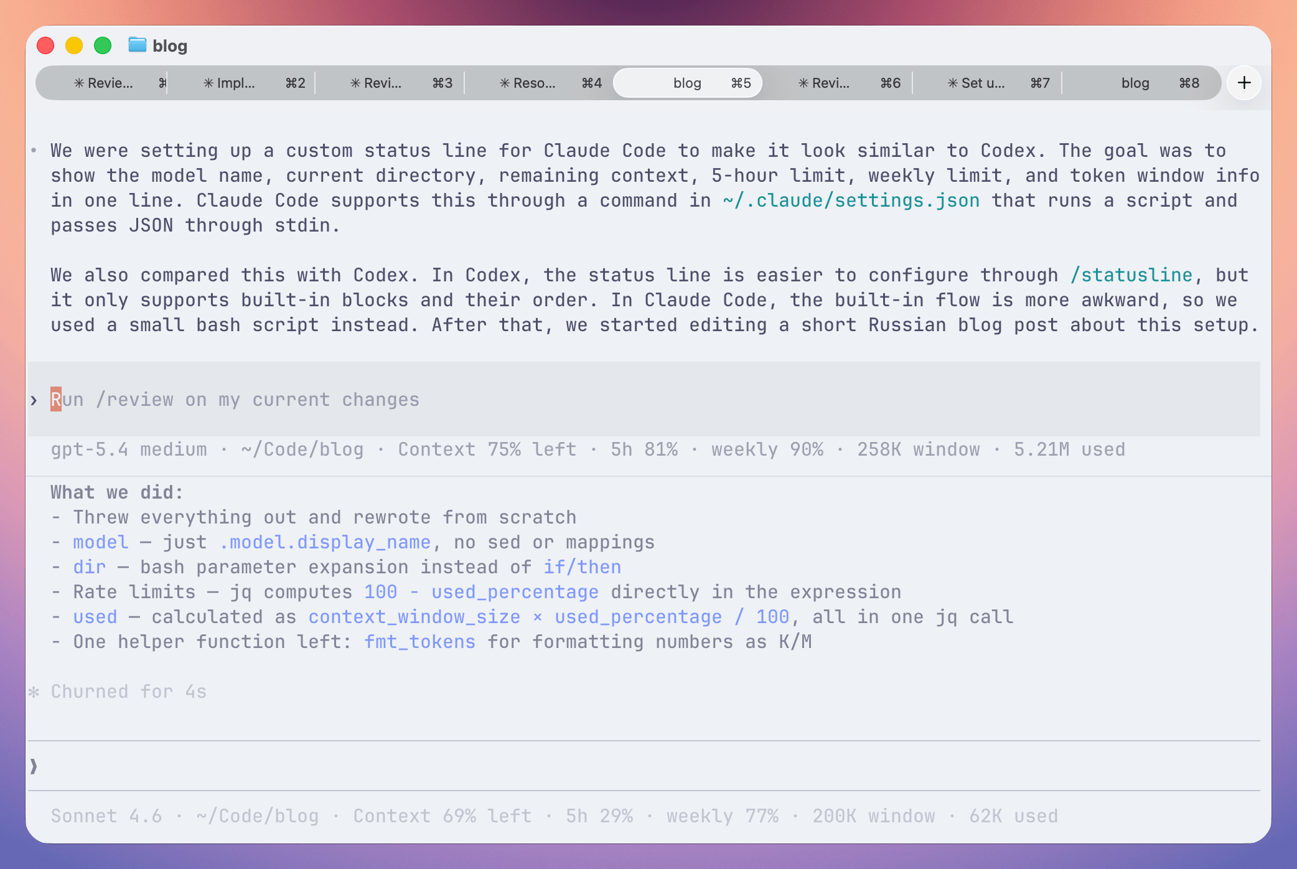
Task: Select the 'Revi...' tab labeled ⌘3
Action: [390, 83]
